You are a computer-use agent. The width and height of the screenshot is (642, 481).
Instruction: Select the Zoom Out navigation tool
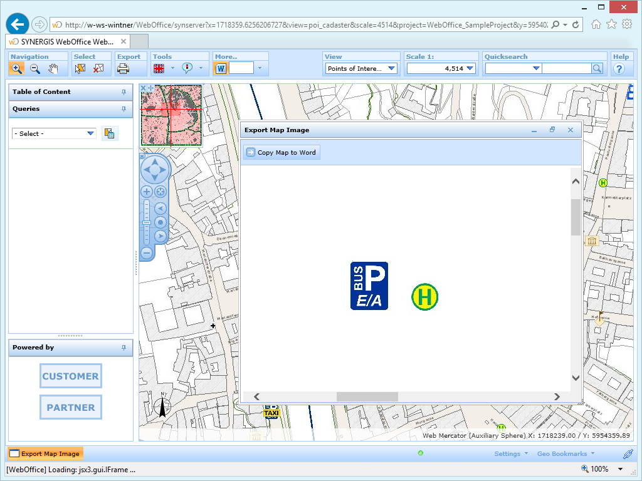tap(35, 68)
